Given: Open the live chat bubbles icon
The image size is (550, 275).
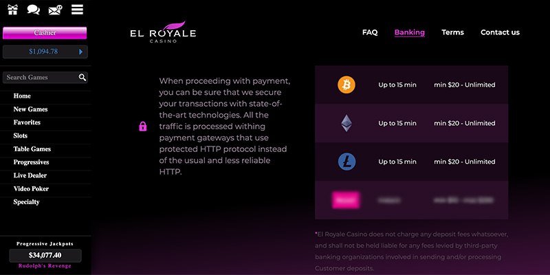Looking at the screenshot, I should (33, 10).
